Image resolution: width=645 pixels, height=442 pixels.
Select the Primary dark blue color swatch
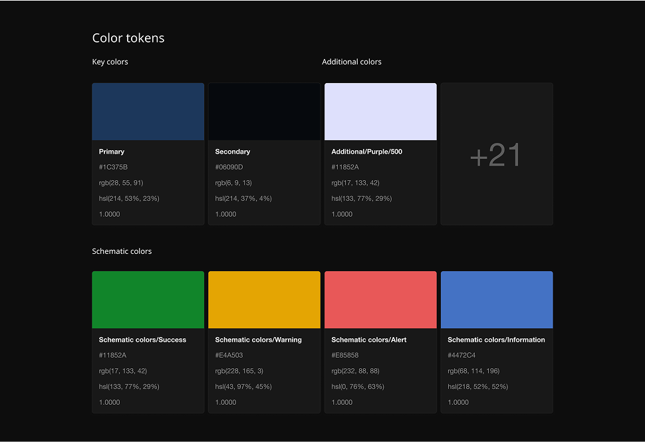(148, 112)
